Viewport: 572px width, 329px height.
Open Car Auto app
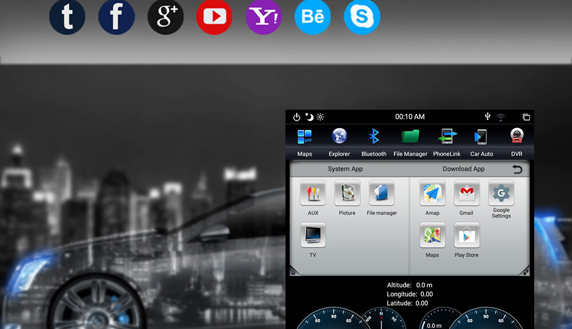point(482,142)
